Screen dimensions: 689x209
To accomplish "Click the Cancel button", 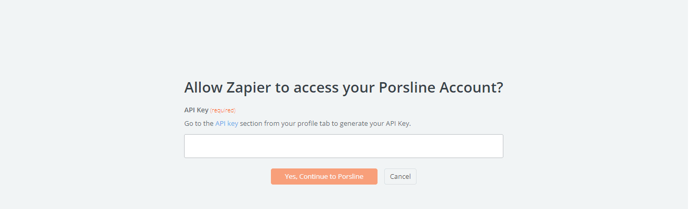I will tap(400, 177).
